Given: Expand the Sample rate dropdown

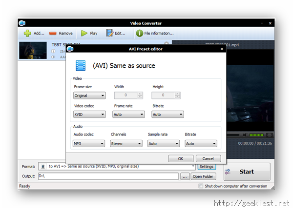Looking at the screenshot, I should point(163,144).
